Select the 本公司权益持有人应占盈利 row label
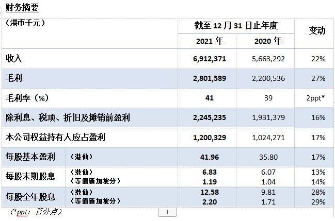The image size is (335, 221). coord(56,138)
